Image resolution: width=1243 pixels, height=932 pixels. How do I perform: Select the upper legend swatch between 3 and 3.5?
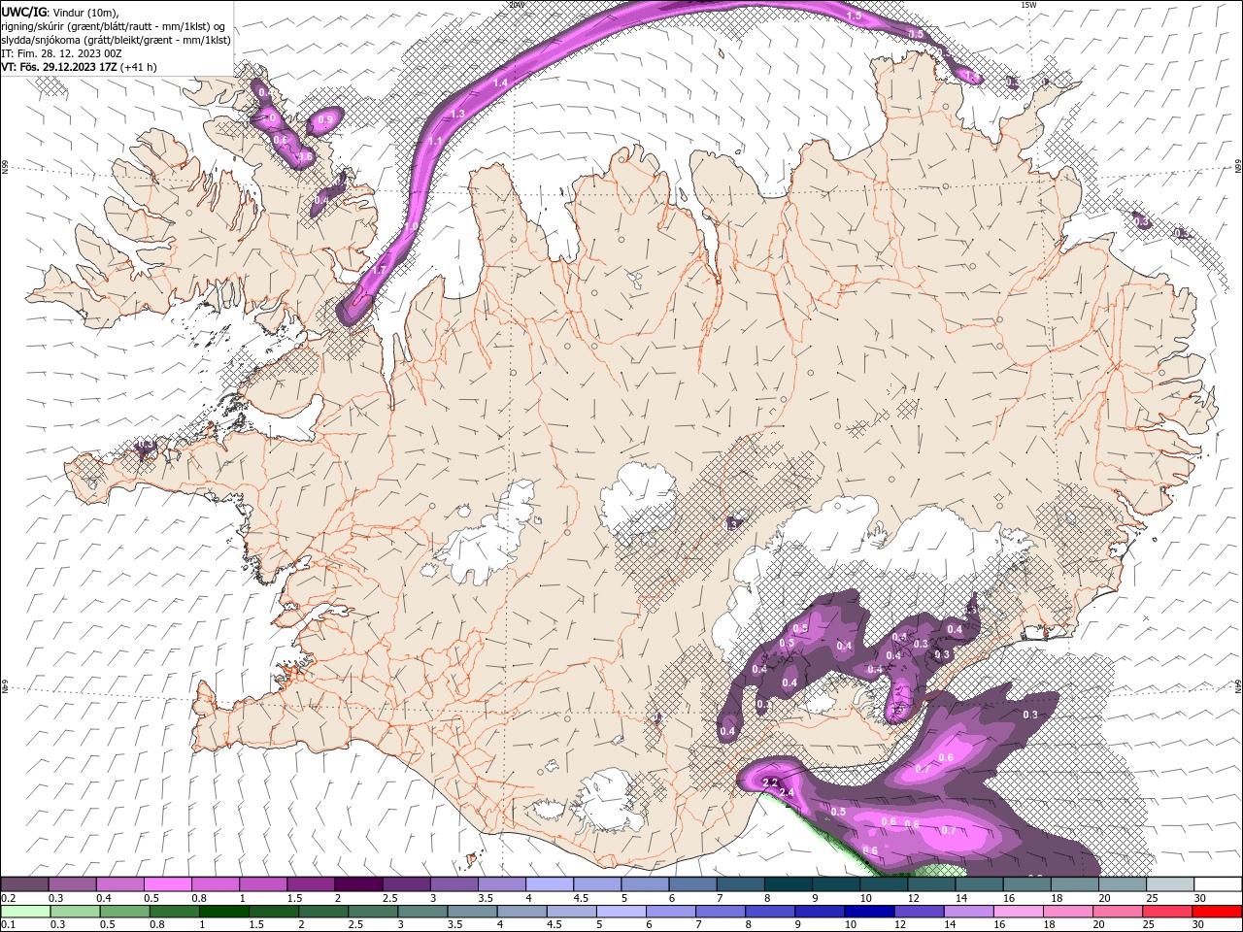pyautogui.click(x=454, y=884)
